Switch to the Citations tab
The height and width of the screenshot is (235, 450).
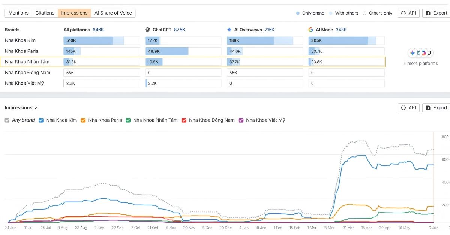45,13
